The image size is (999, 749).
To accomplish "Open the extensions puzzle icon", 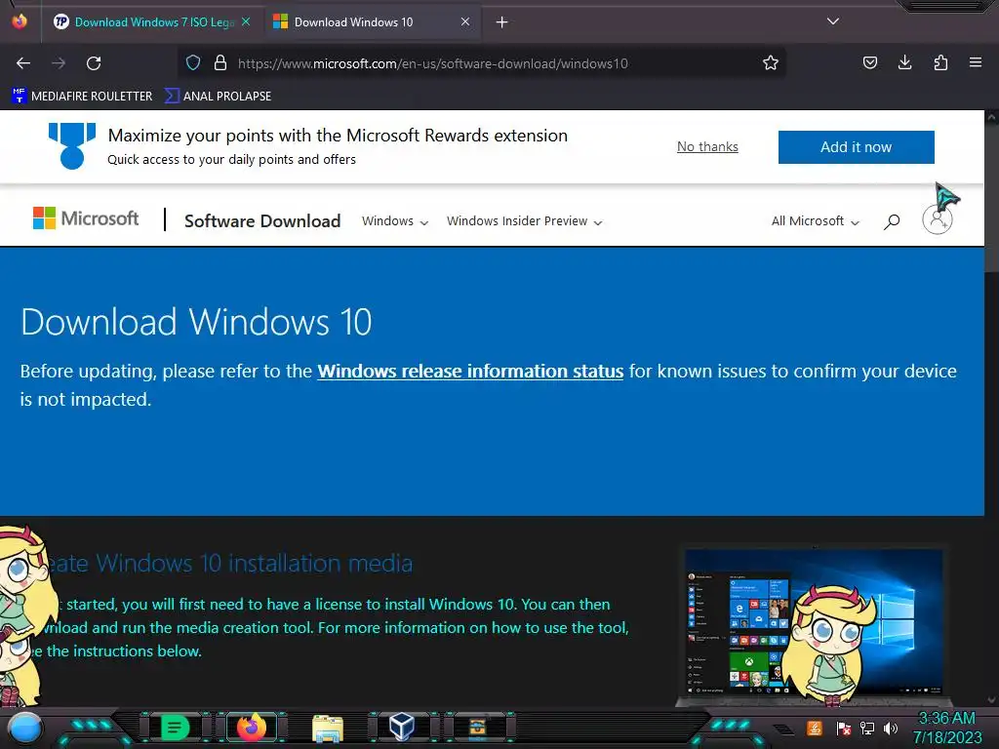I will tap(940, 62).
